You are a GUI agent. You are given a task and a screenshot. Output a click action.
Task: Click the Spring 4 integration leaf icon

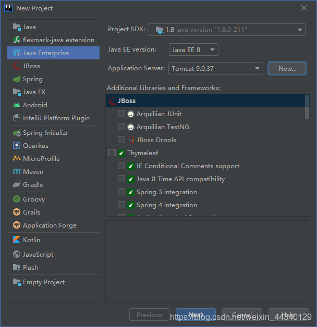tap(131, 205)
